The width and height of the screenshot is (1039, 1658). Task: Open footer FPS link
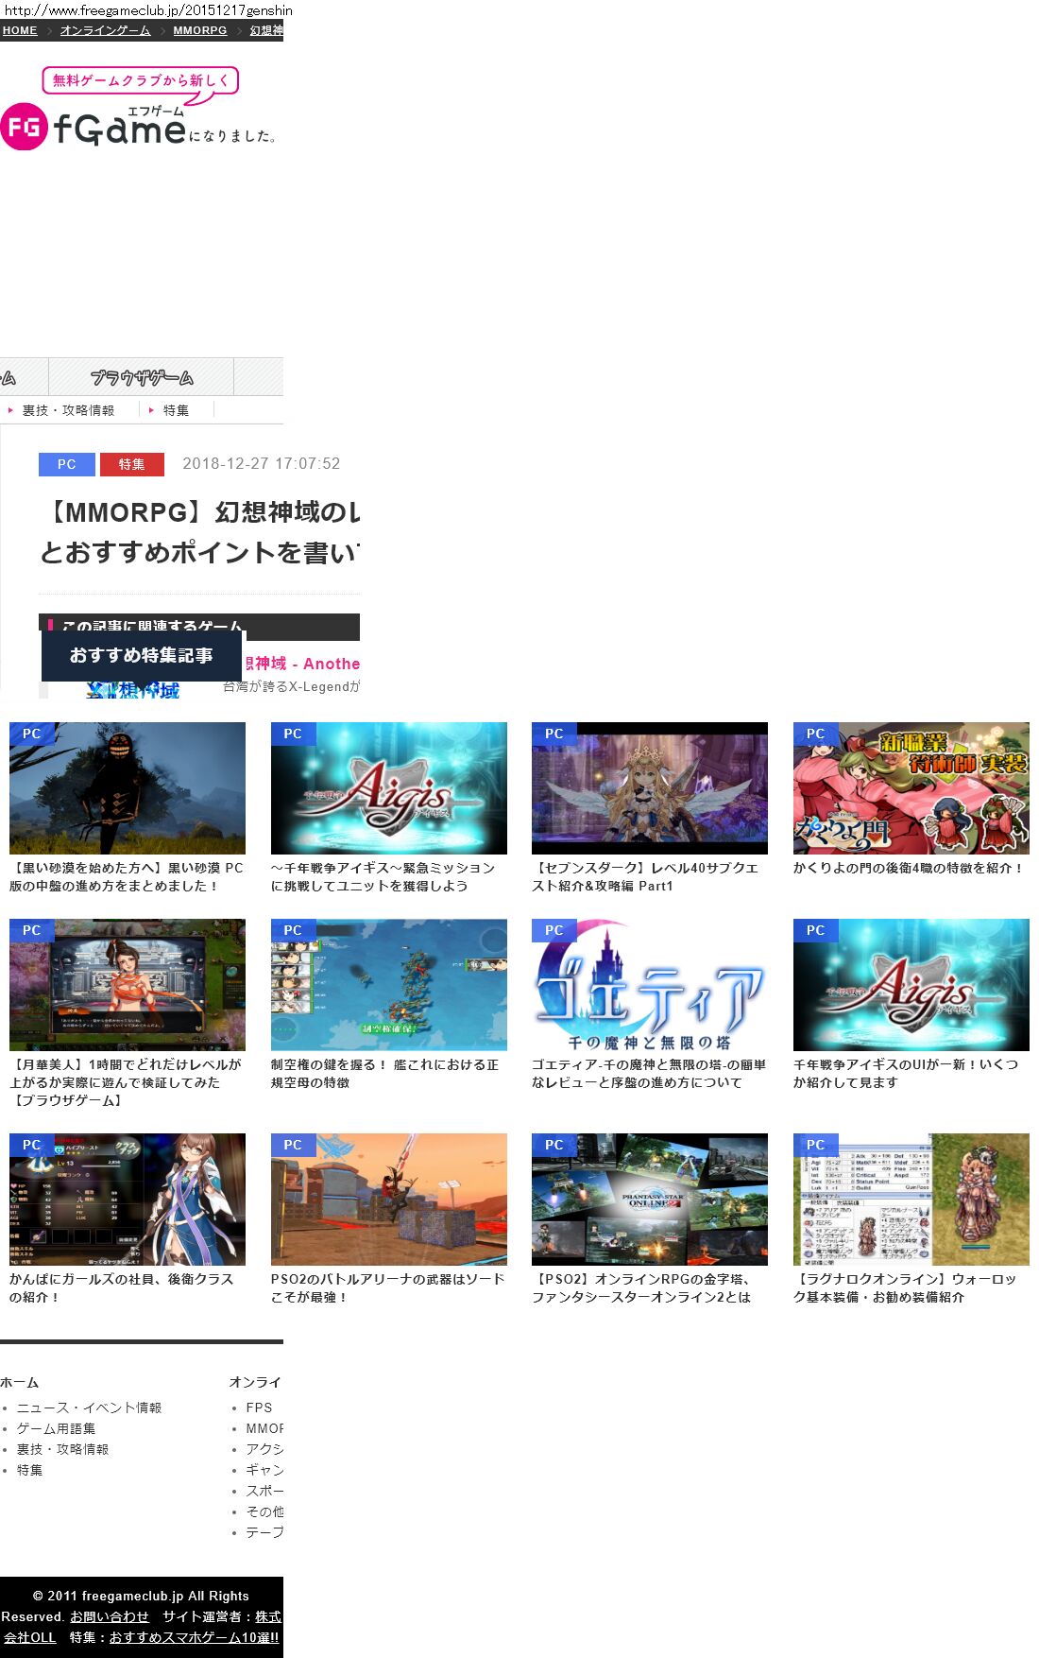pyautogui.click(x=259, y=1408)
